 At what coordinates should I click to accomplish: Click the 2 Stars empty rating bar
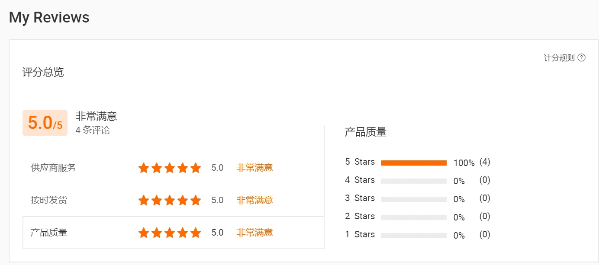(414, 217)
